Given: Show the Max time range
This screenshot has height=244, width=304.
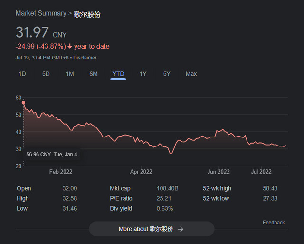Looking at the screenshot, I should tap(191, 74).
